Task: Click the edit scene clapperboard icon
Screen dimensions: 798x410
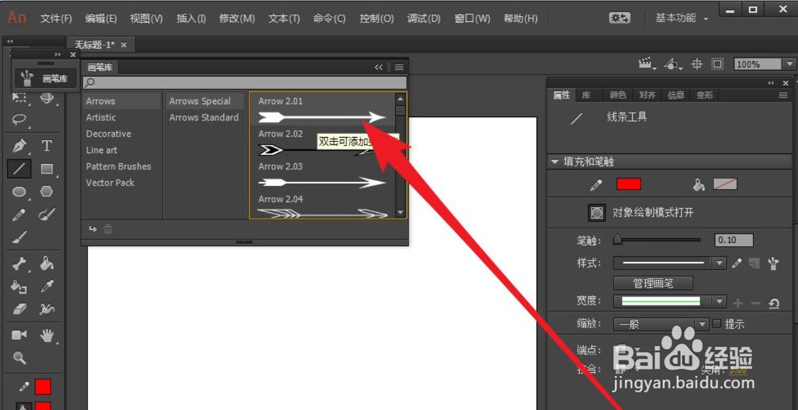Action: click(647, 63)
